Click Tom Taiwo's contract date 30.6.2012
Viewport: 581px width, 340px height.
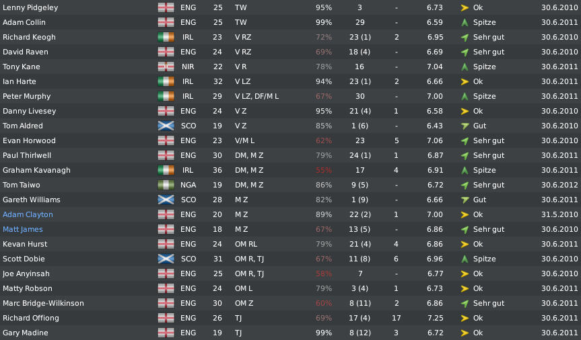tap(559, 185)
